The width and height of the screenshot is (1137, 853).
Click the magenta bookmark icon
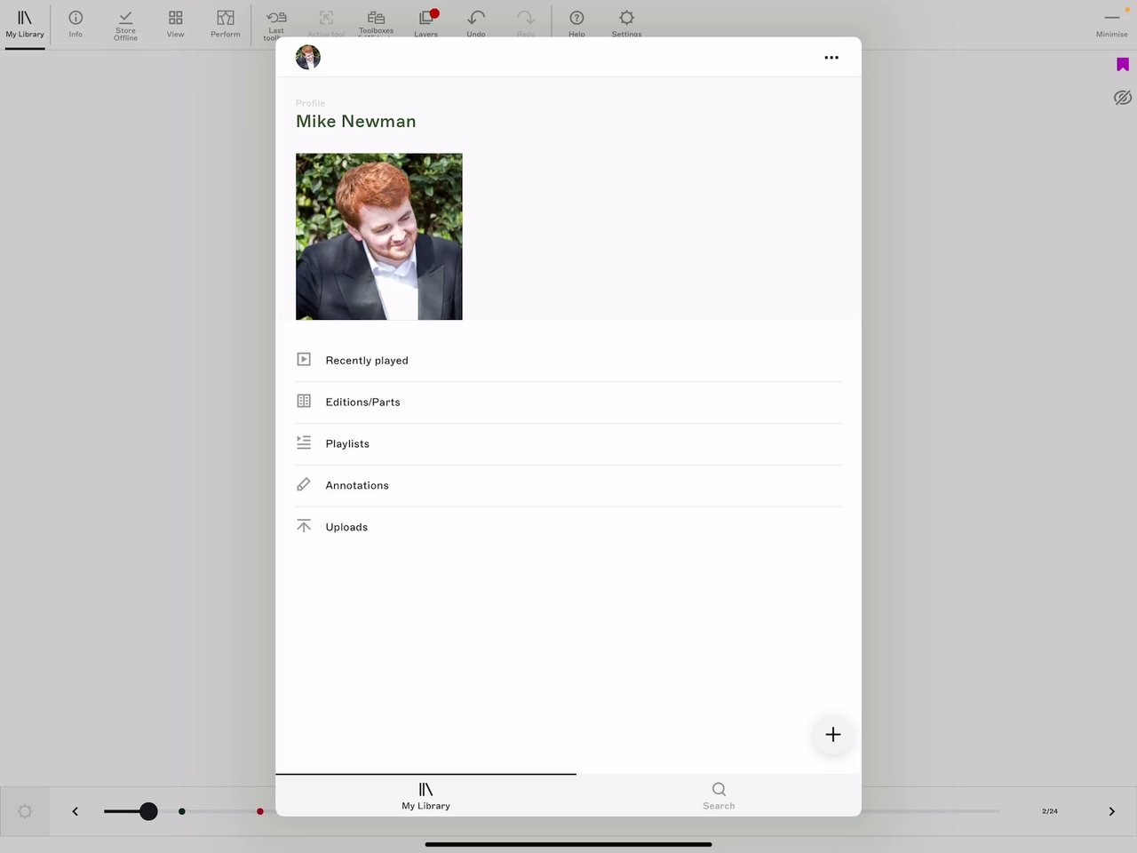pyautogui.click(x=1123, y=64)
